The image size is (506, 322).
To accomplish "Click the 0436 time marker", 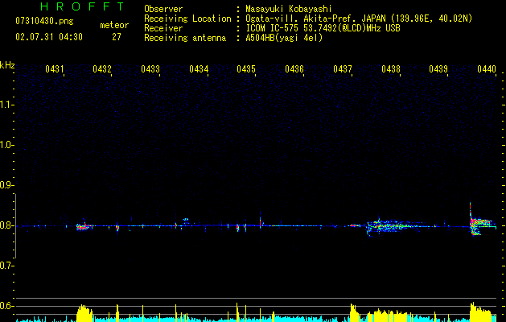I will (x=294, y=69).
